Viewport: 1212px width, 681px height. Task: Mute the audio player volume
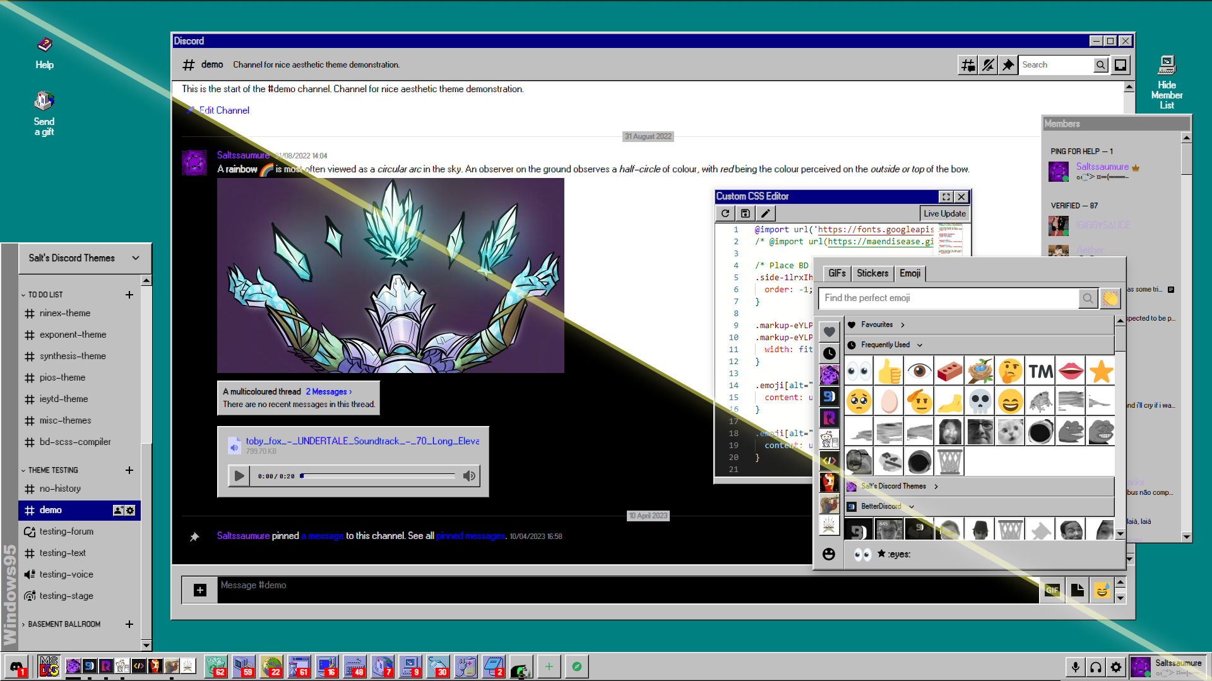point(469,476)
